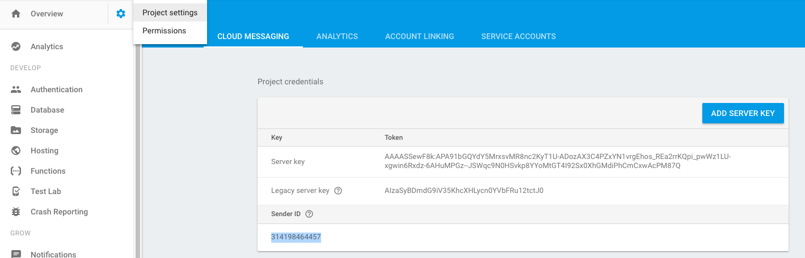Open the Analytics tab in settings

coord(337,36)
